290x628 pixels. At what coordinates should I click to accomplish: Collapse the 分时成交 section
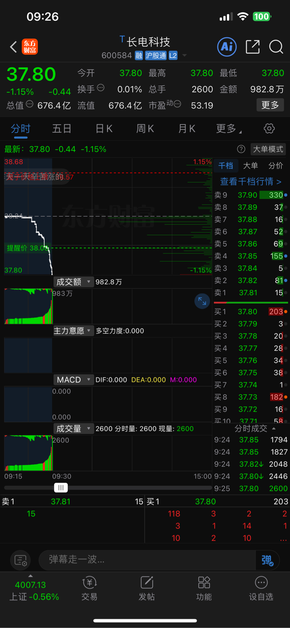tap(255, 428)
